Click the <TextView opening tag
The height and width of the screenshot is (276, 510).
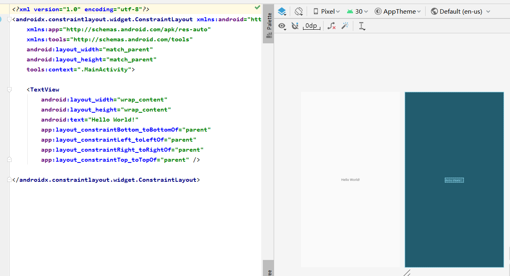point(43,89)
